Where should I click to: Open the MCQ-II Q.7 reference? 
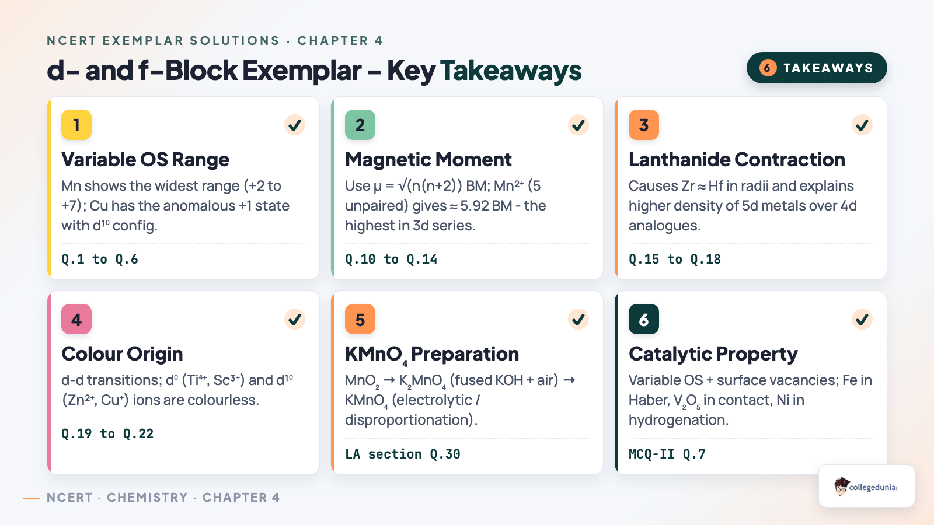[667, 454]
